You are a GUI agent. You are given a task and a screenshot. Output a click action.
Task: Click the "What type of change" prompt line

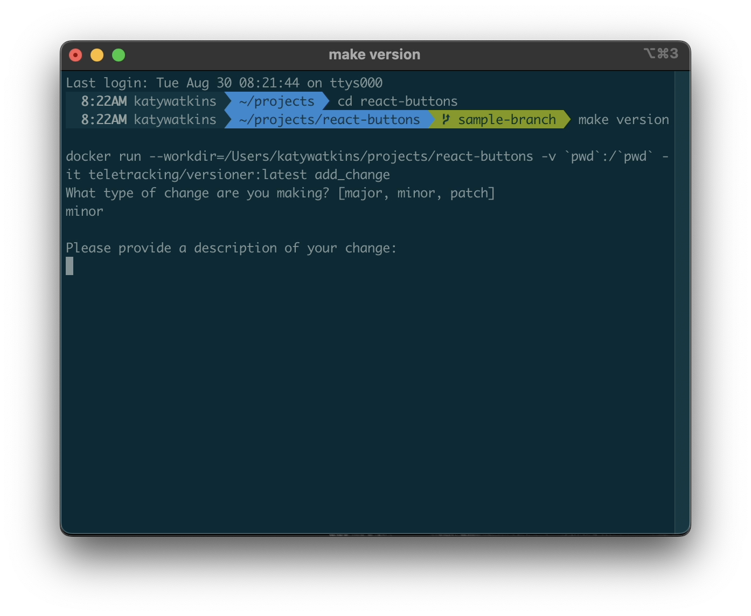(280, 193)
